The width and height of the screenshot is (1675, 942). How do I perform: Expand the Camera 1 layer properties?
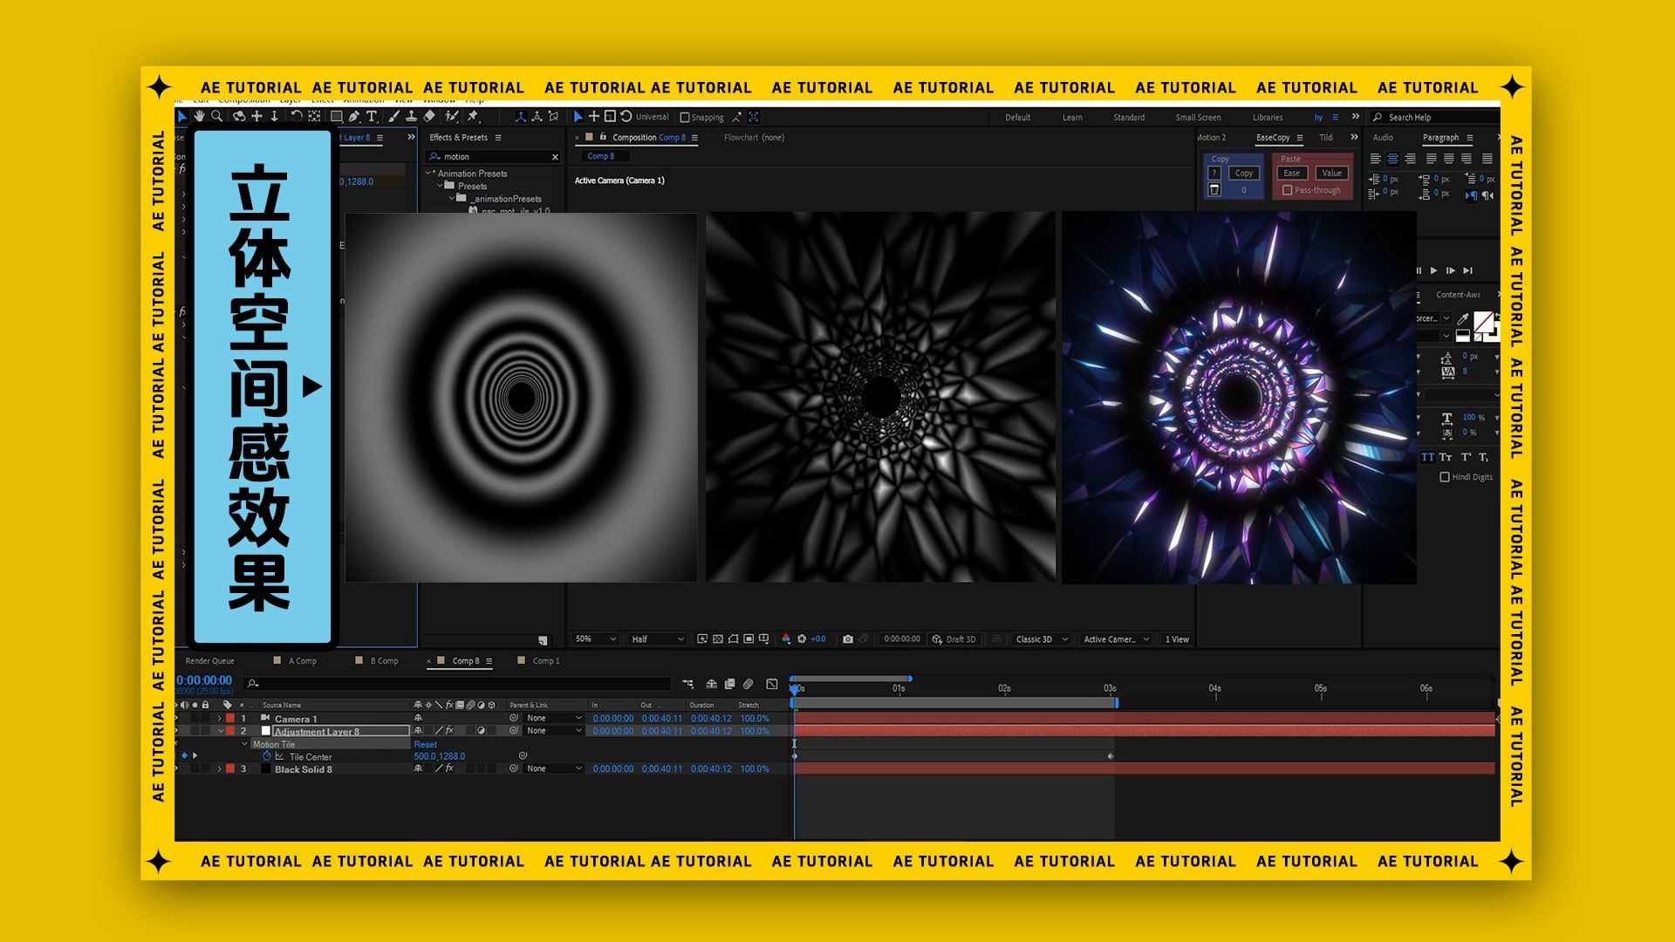click(x=219, y=719)
